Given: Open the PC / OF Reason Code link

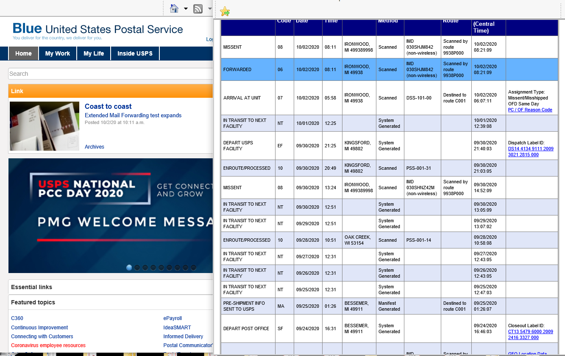Looking at the screenshot, I should tap(530, 110).
